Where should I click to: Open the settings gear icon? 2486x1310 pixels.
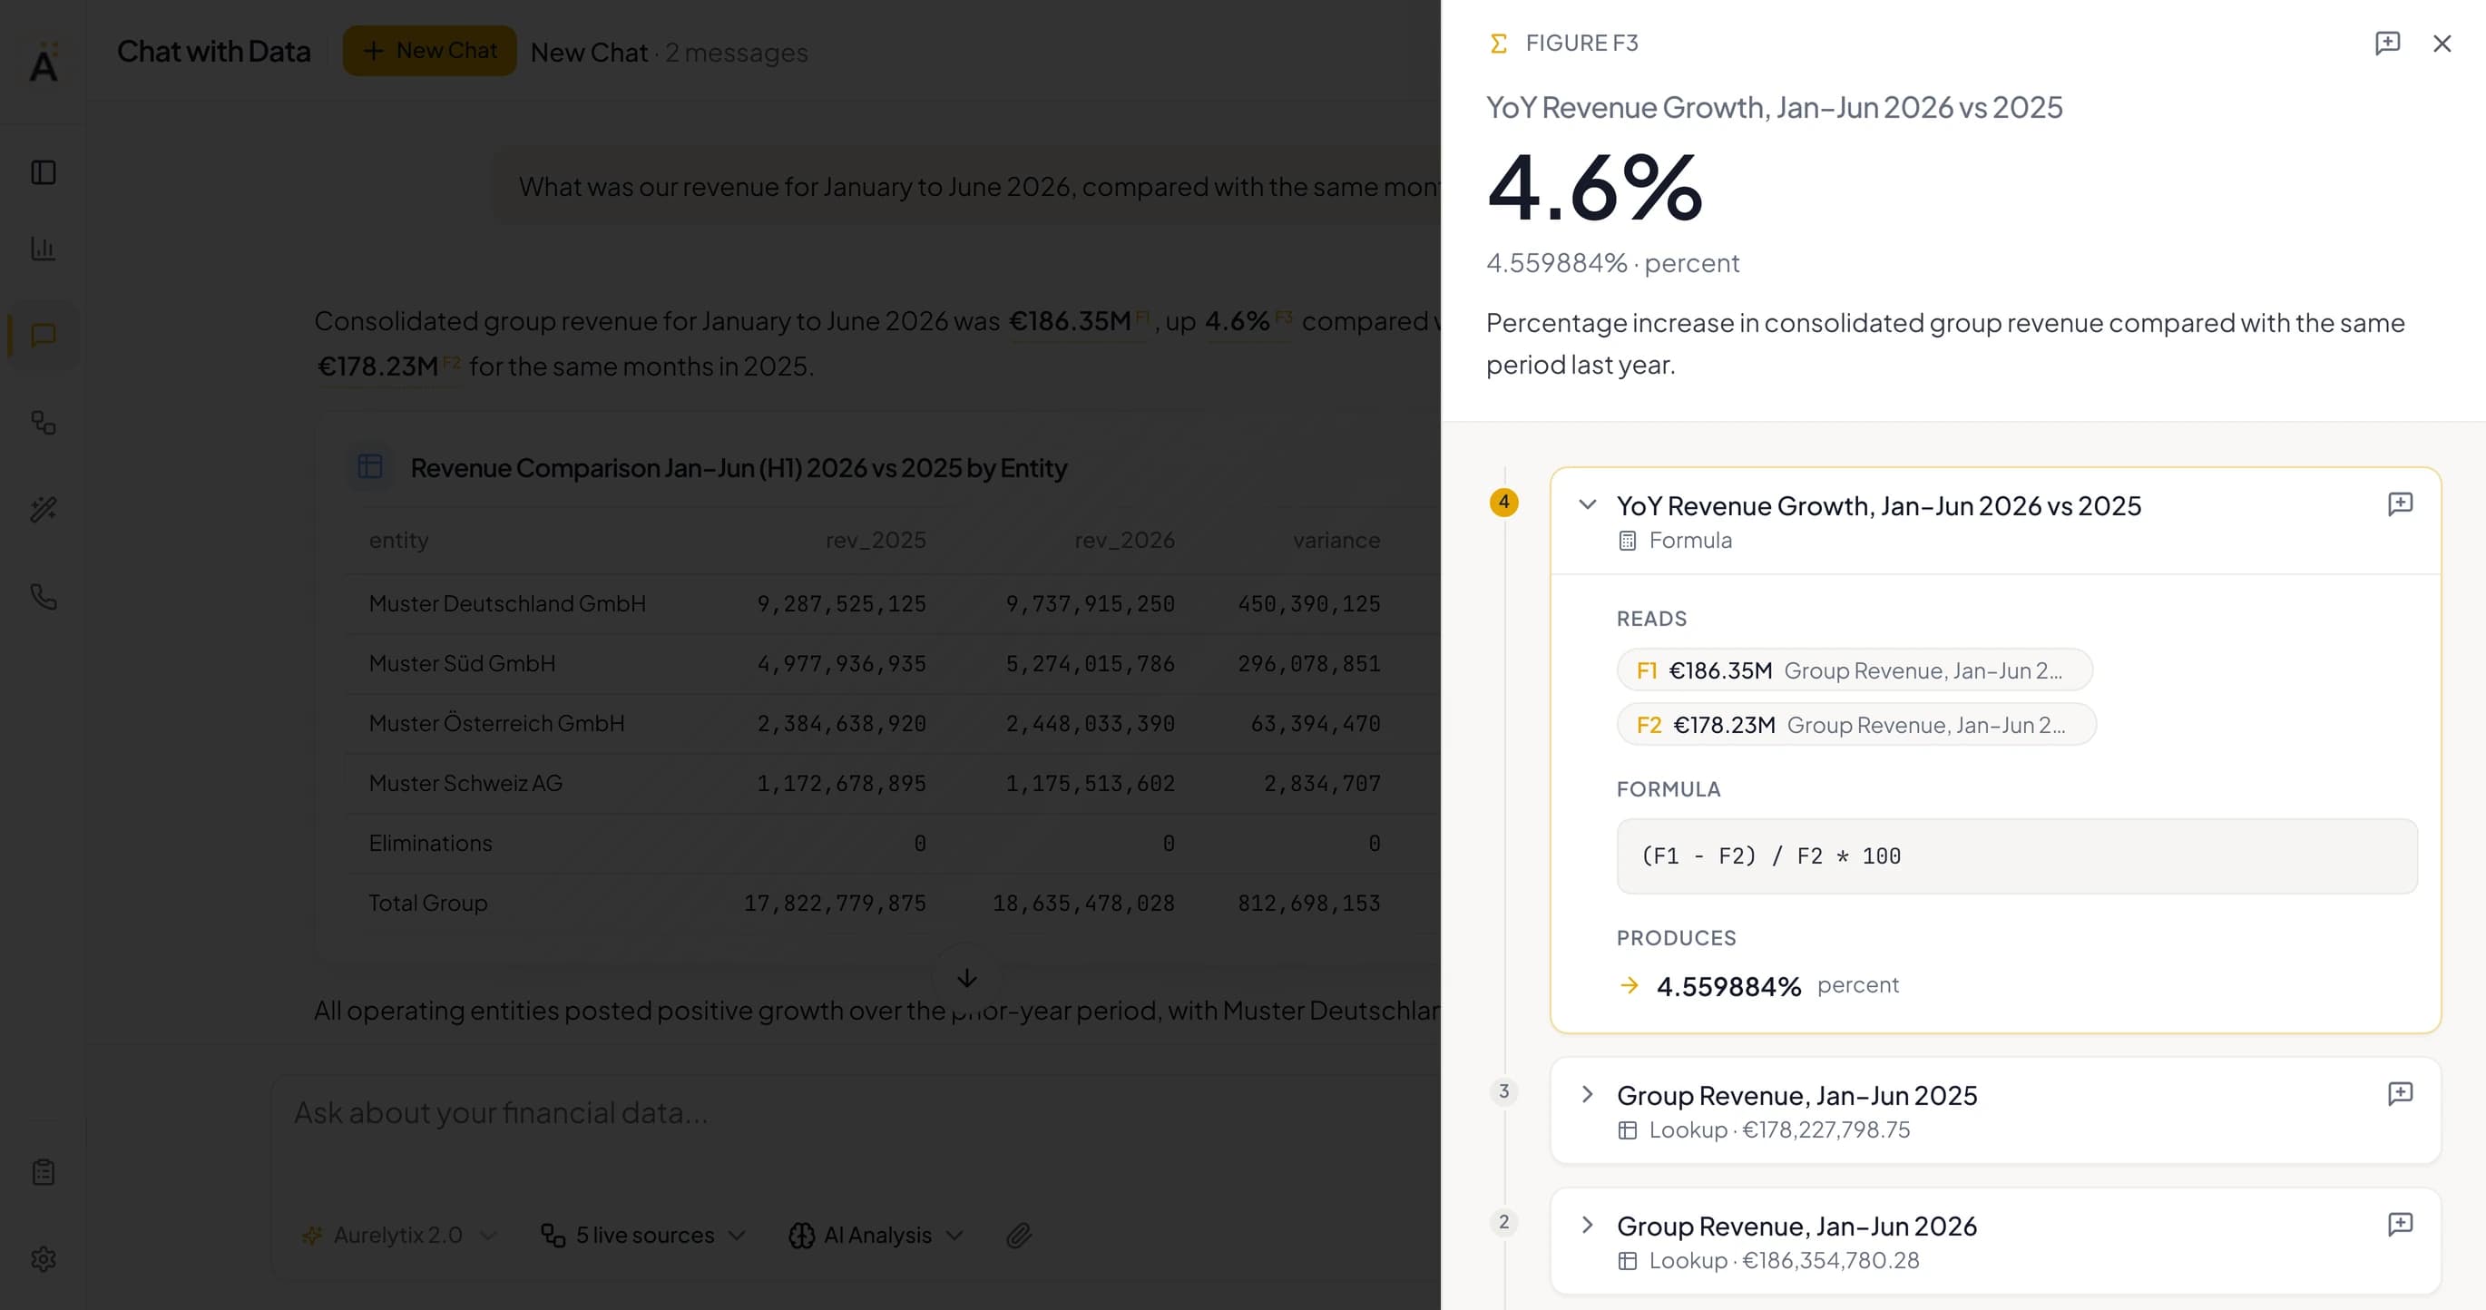tap(44, 1259)
